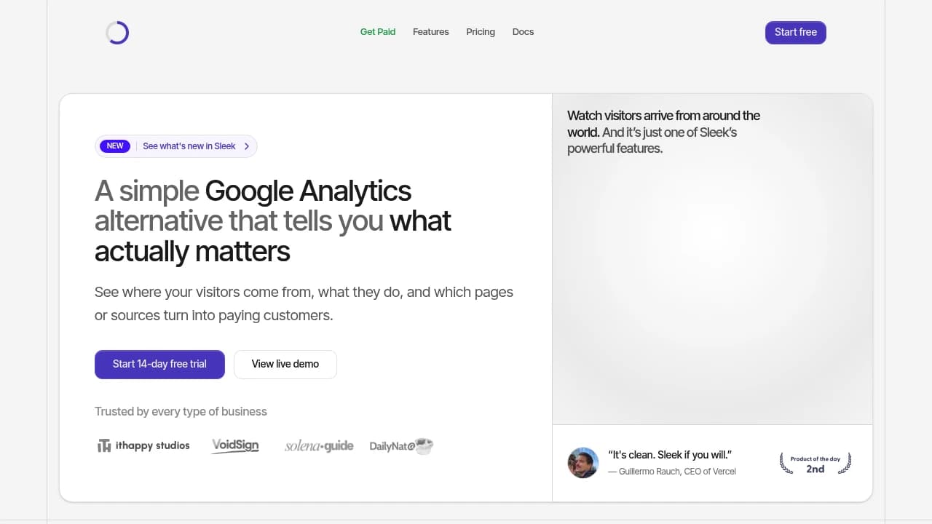932x524 pixels.
Task: Open the Get Paid menu item
Action: (378, 32)
